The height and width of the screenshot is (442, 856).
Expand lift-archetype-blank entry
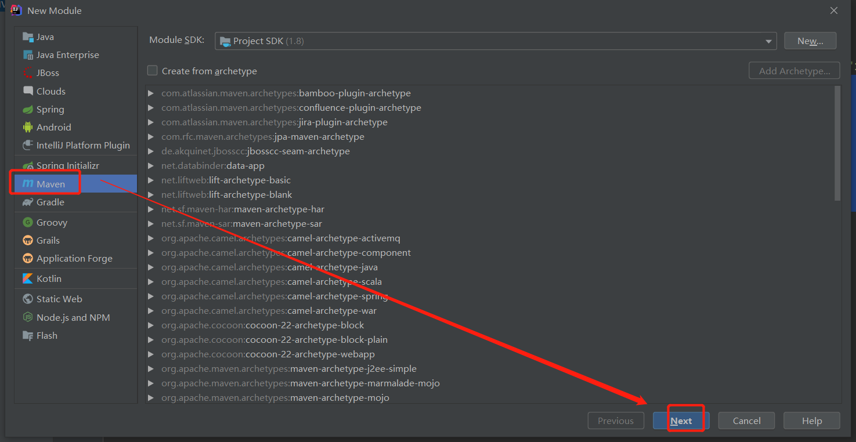[x=151, y=195]
